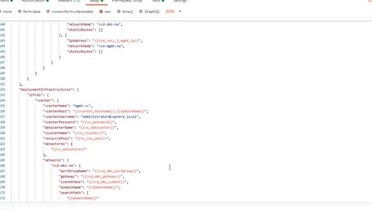Click the {{vc_password}} variable

[98, 122]
